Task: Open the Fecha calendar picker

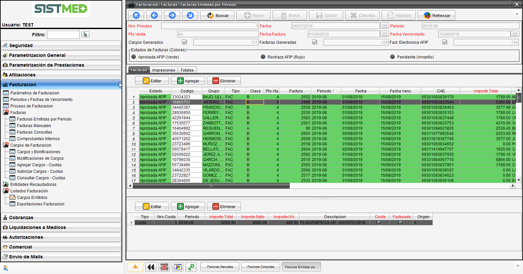Action: (x=385, y=26)
